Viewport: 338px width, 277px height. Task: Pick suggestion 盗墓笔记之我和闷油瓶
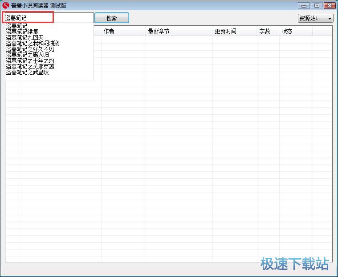(x=33, y=43)
